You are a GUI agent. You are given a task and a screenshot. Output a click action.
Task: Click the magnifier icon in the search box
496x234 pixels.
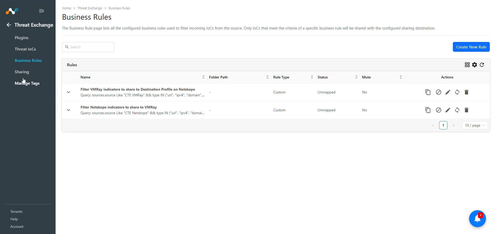[67, 47]
